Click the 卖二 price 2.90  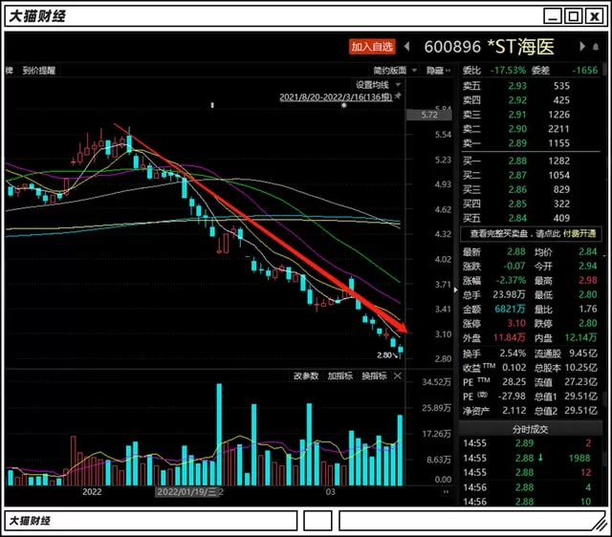(517, 129)
